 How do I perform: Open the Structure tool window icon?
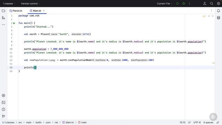(x=3, y=18)
